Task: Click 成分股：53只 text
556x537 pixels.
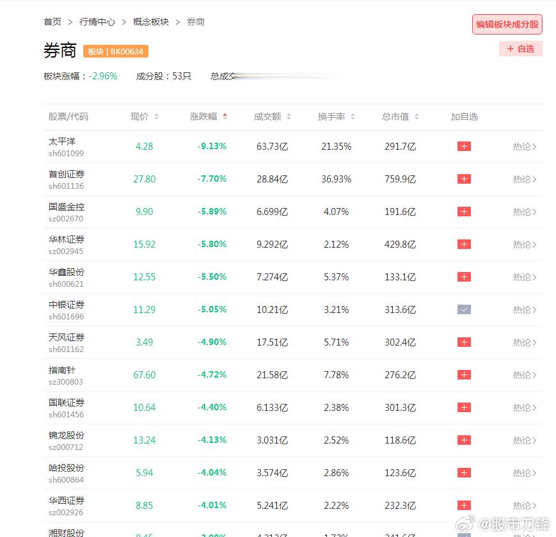Action: [x=163, y=76]
